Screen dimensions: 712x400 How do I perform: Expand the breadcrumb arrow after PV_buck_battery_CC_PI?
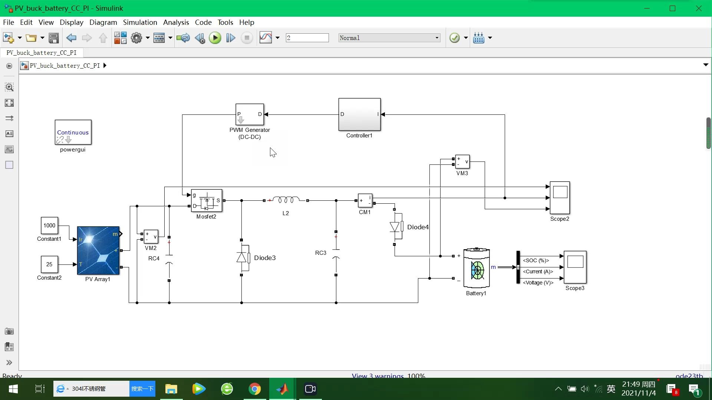(105, 66)
